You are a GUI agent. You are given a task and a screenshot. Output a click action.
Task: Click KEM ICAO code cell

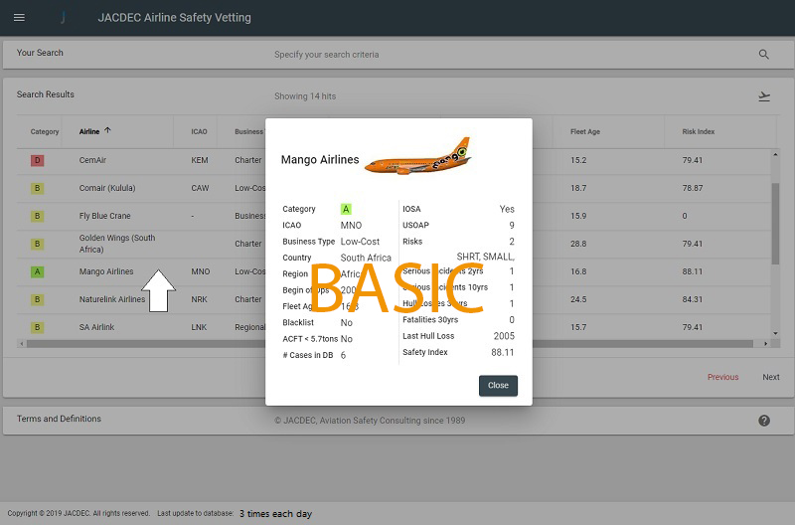(200, 160)
